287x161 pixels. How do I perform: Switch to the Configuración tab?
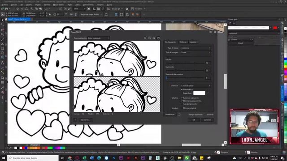point(170,42)
